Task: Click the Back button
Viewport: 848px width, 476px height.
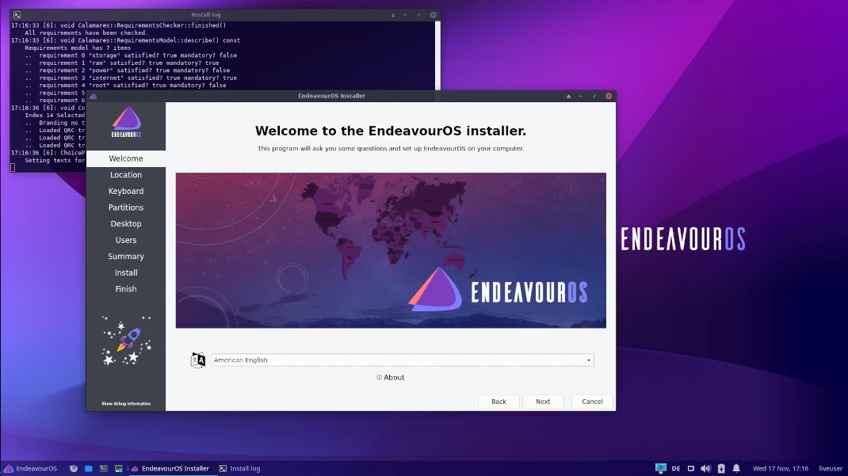Action: [x=498, y=402]
